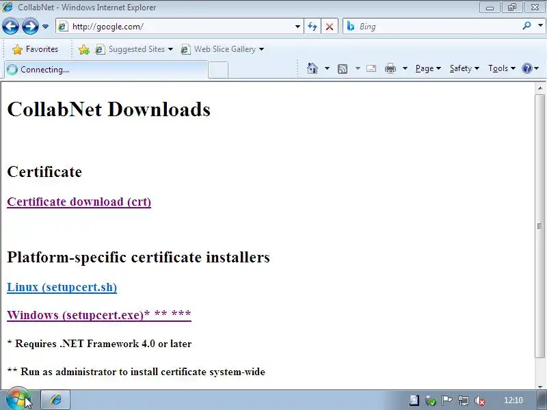547x410 pixels.
Task: Click Internet Explorer taskbar button
Action: [x=56, y=400]
